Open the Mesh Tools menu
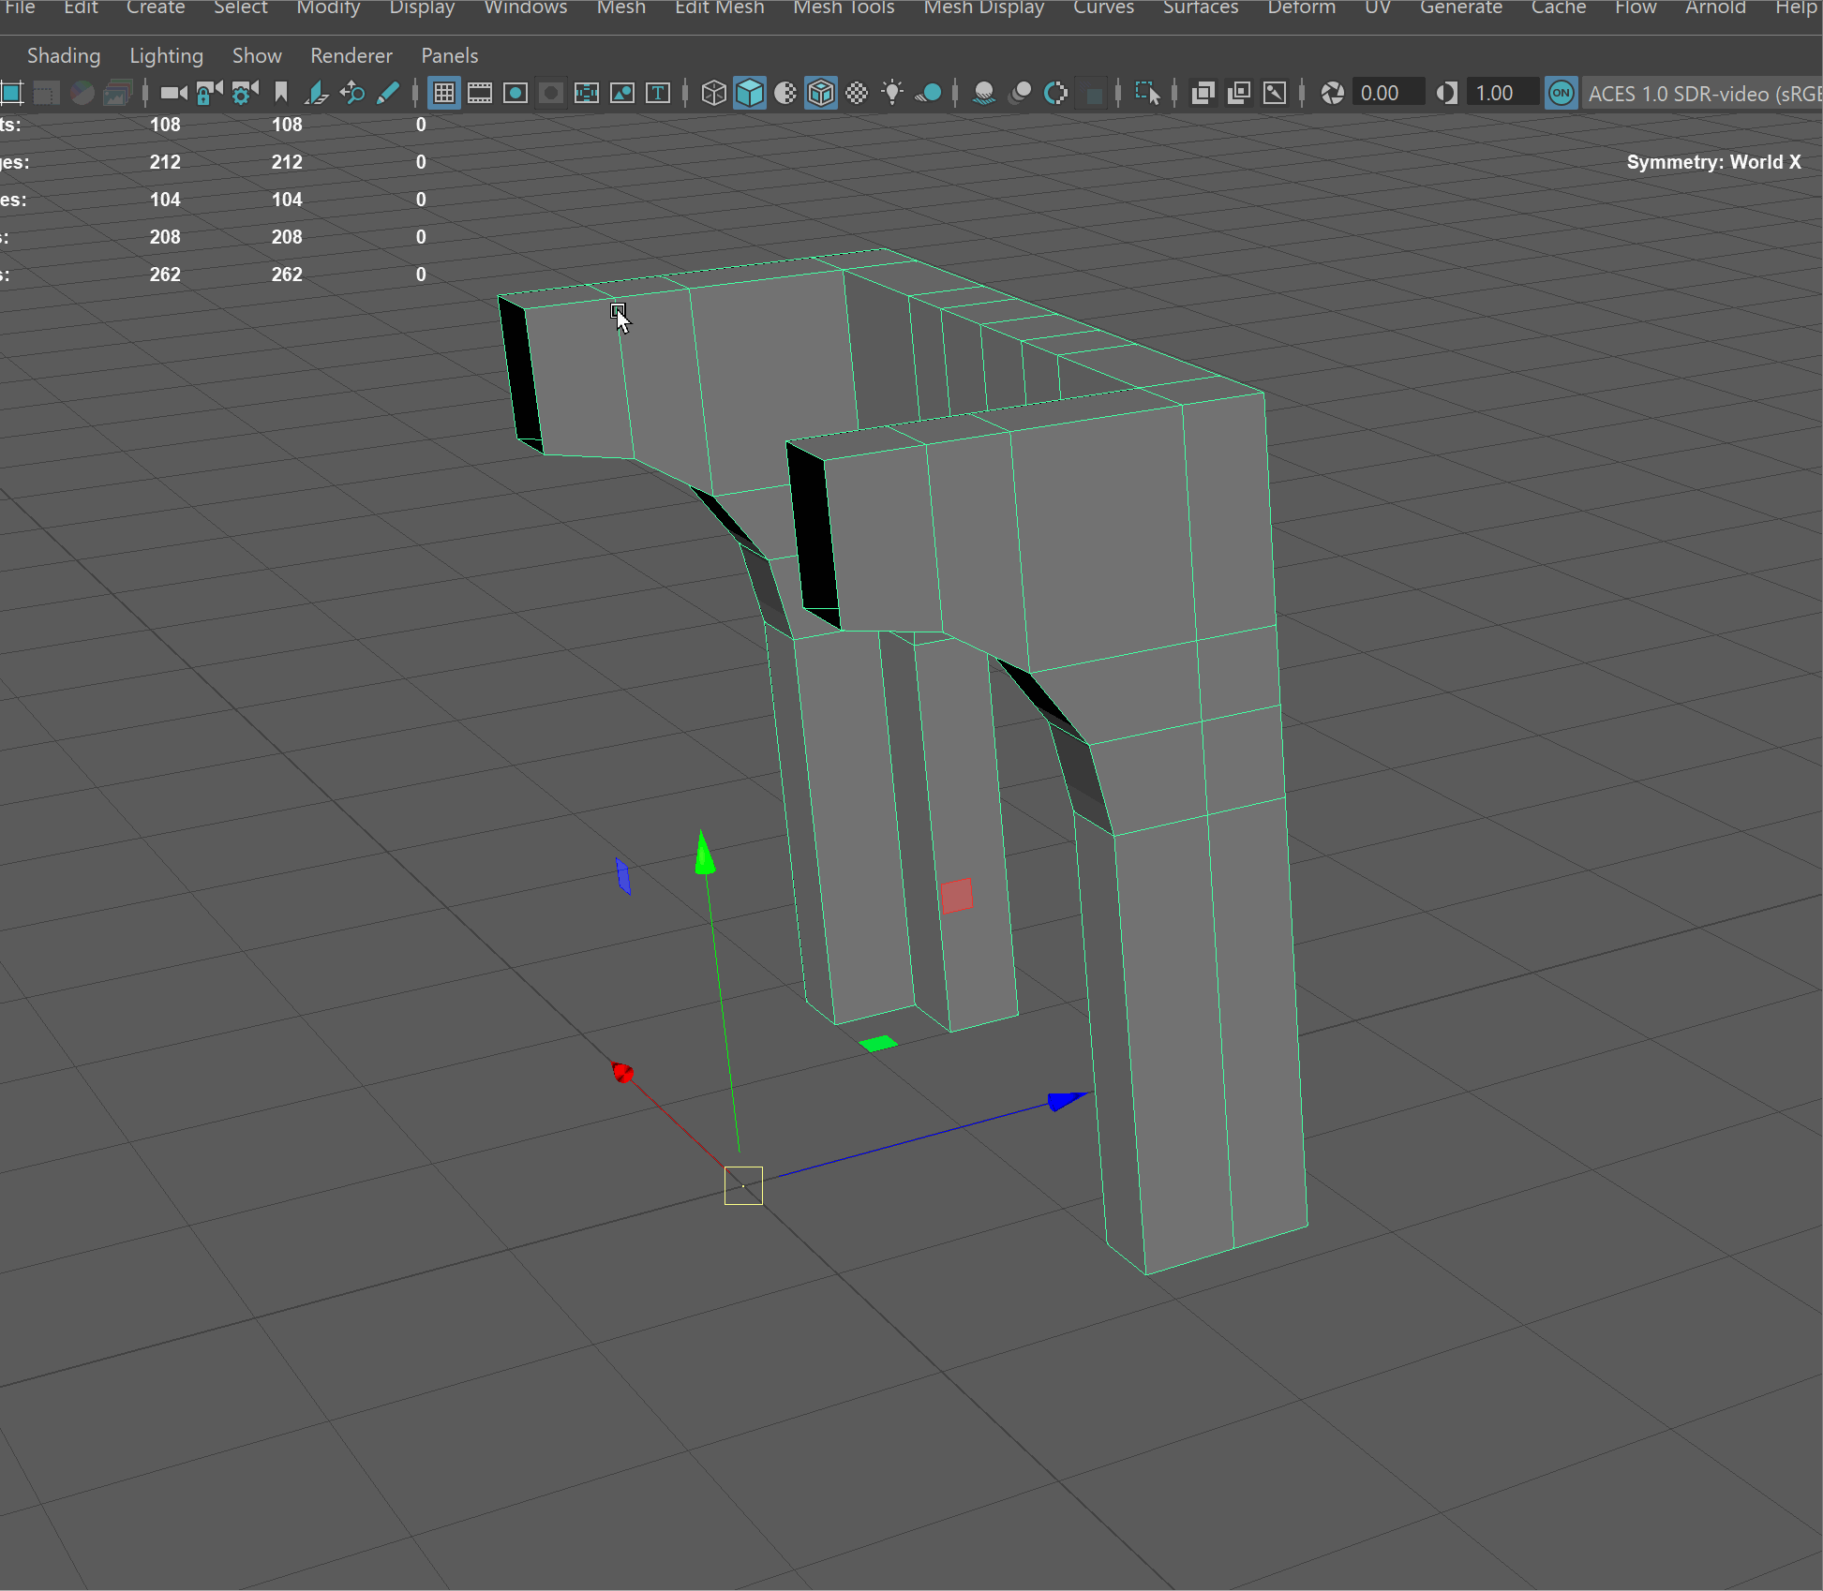Viewport: 1823px width, 1591px height. [844, 7]
